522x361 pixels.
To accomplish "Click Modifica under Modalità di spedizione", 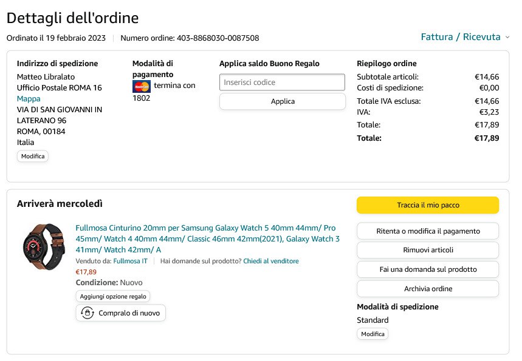I will [x=372, y=334].
